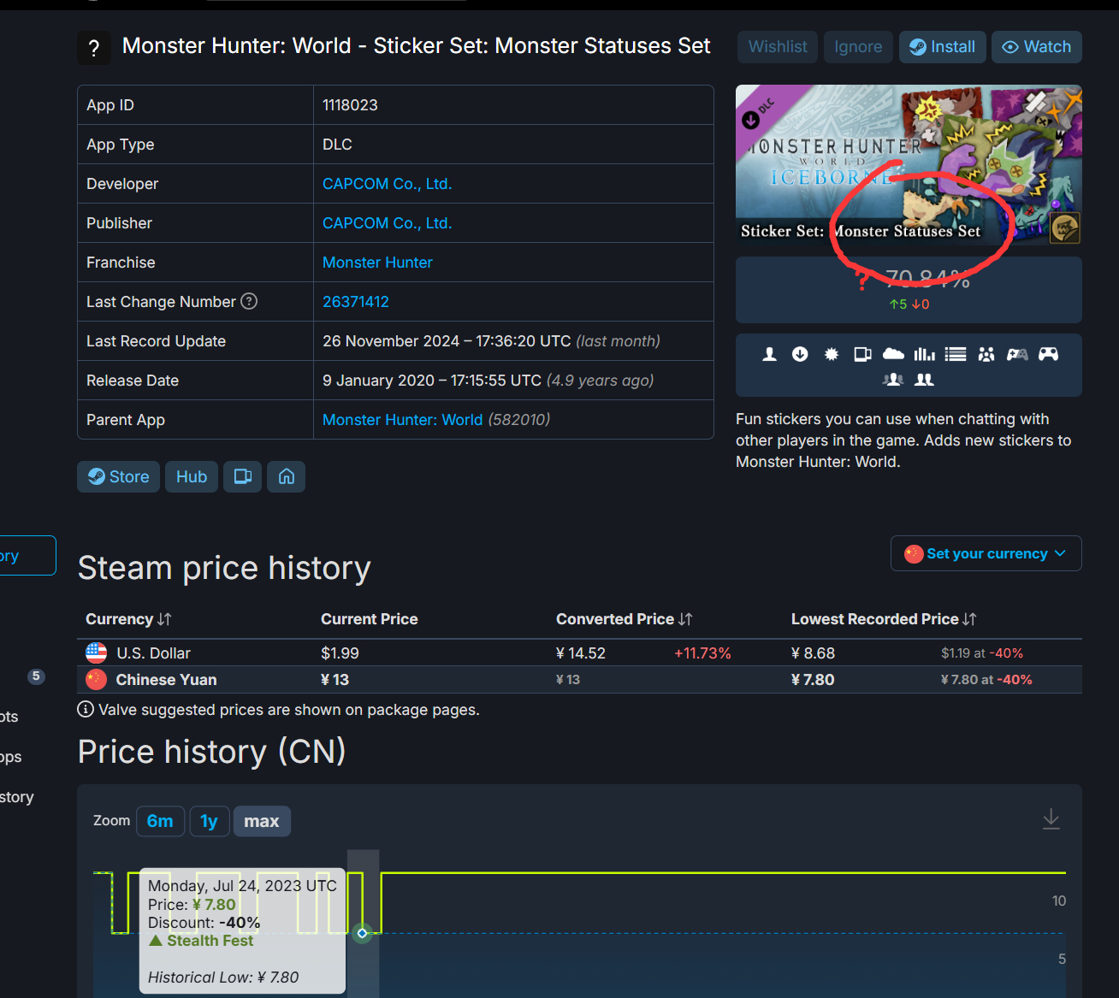Install the DLC via the Steam Install button
The width and height of the screenshot is (1119, 998).
tap(942, 47)
